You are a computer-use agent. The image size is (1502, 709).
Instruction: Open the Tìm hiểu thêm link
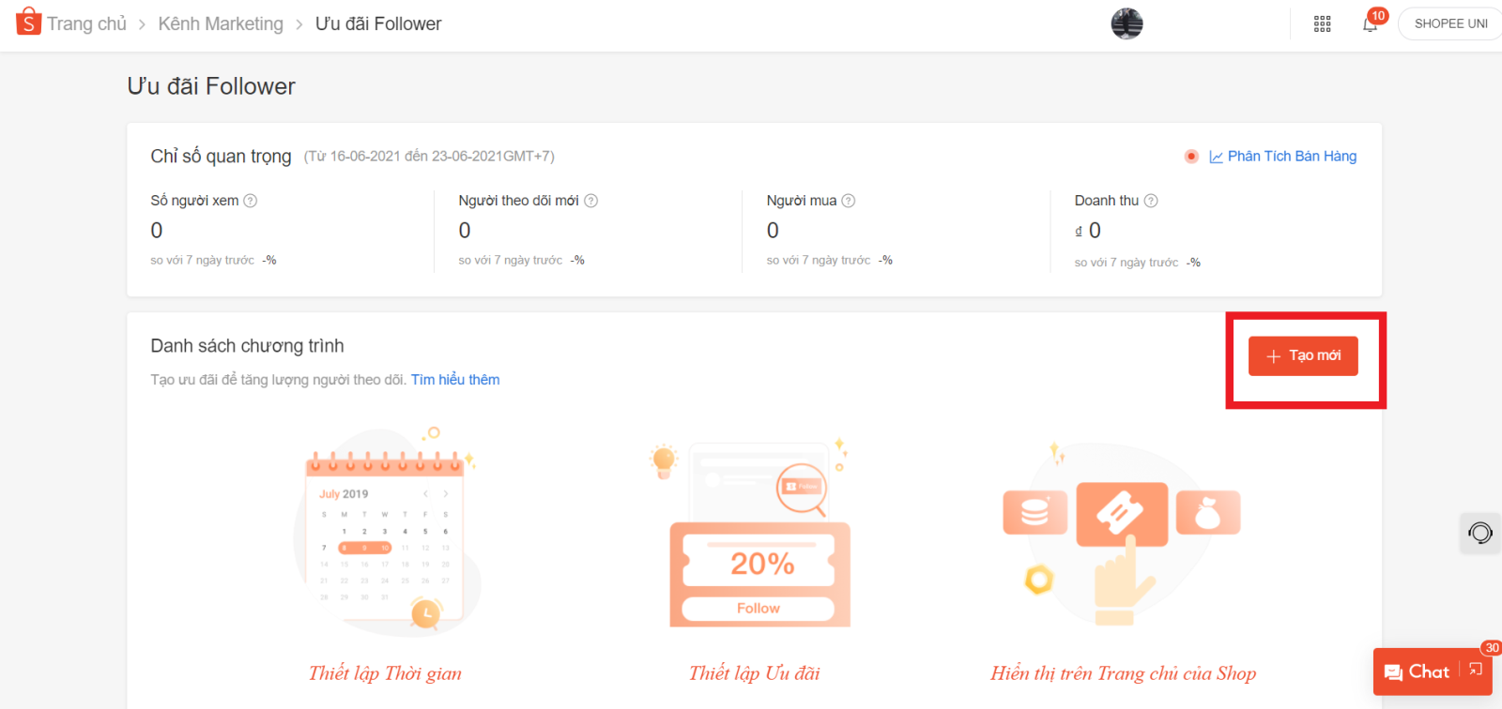(455, 380)
